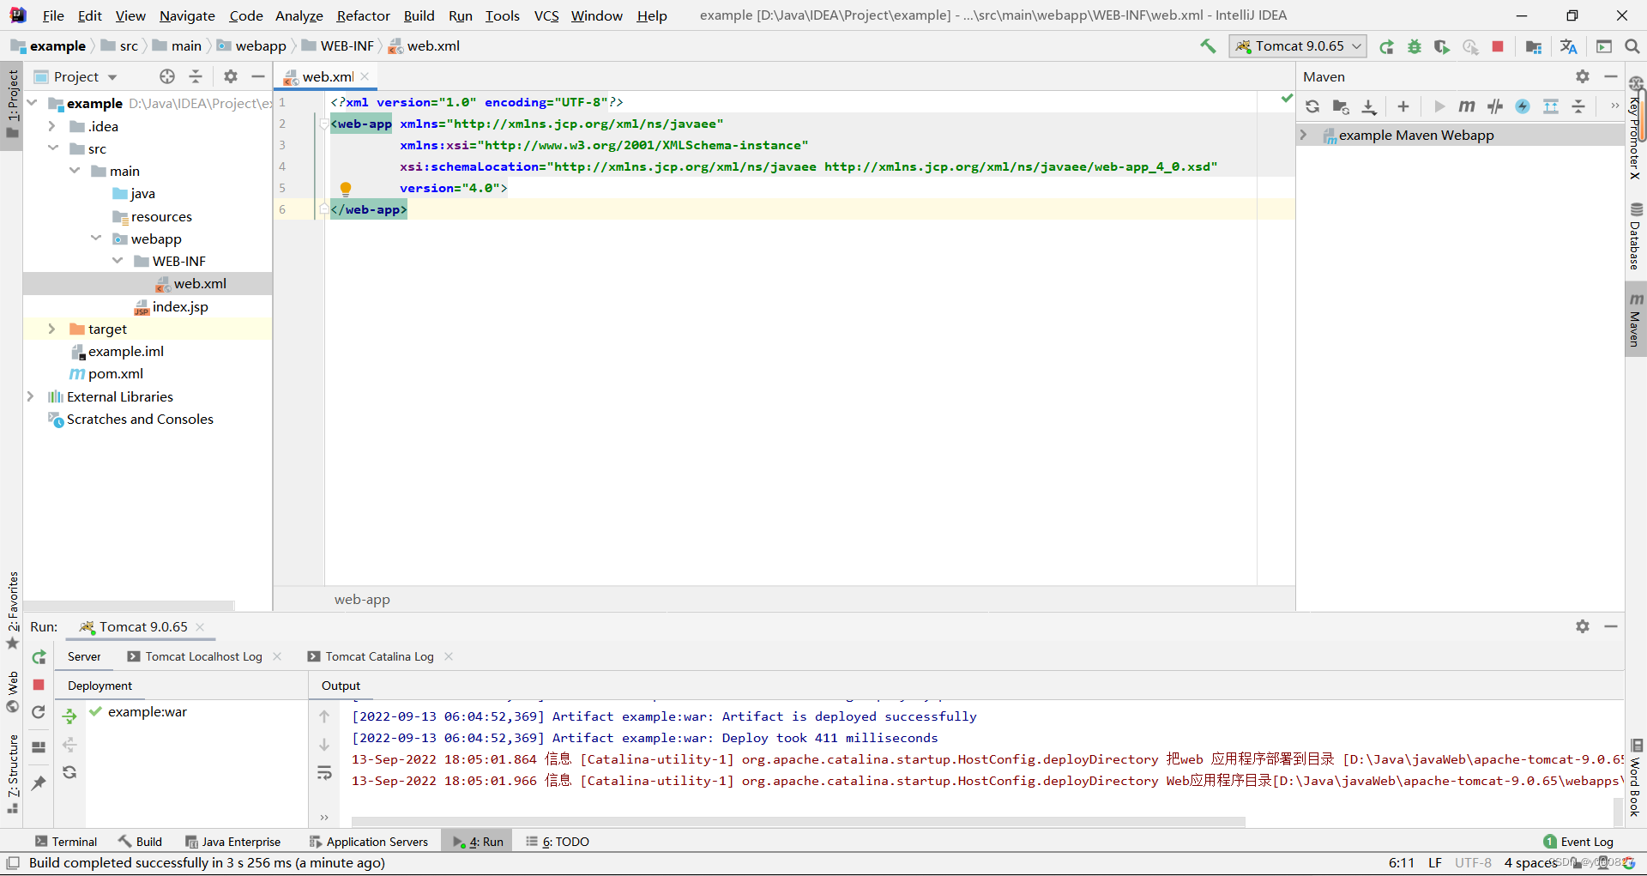Refresh deployment status icon

69,772
